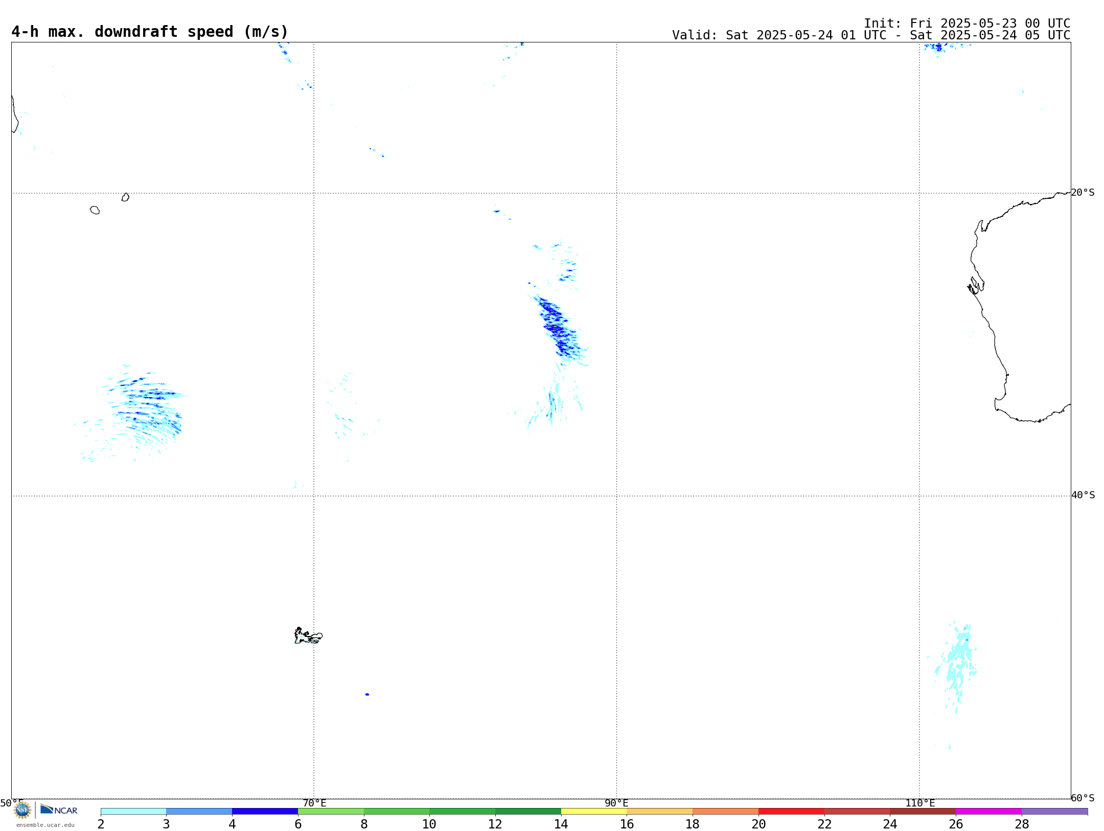
Task: Select the purple above-28 m/s swatch
Action: point(1055,811)
